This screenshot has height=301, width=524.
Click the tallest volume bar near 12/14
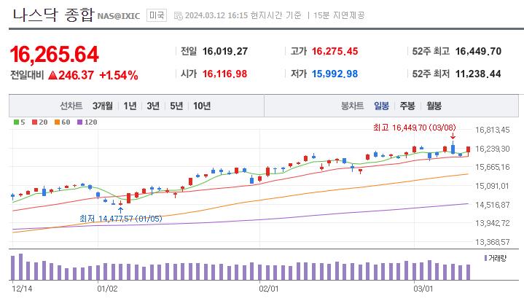[x=20, y=267]
